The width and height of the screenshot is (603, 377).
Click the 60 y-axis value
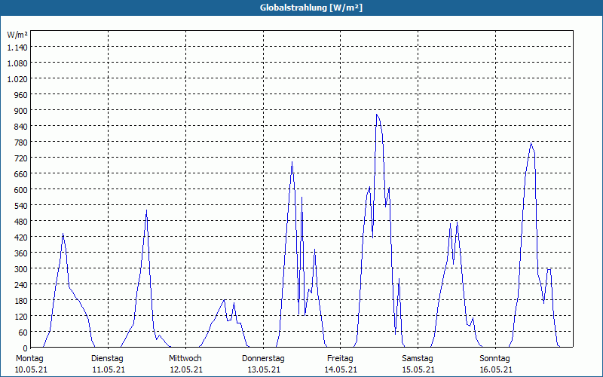[23, 333]
